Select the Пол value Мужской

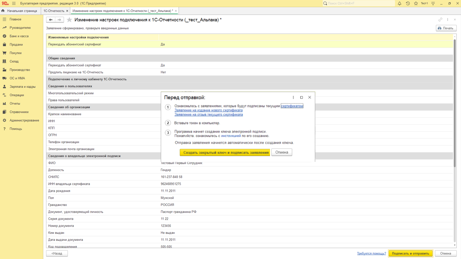[167, 198]
